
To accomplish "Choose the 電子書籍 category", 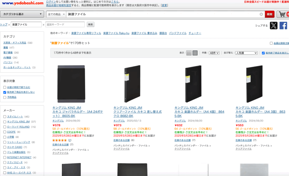I will click(8, 53).
